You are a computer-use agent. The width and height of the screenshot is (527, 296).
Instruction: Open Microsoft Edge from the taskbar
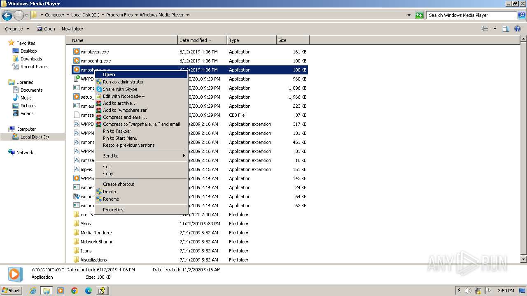(x=88, y=291)
